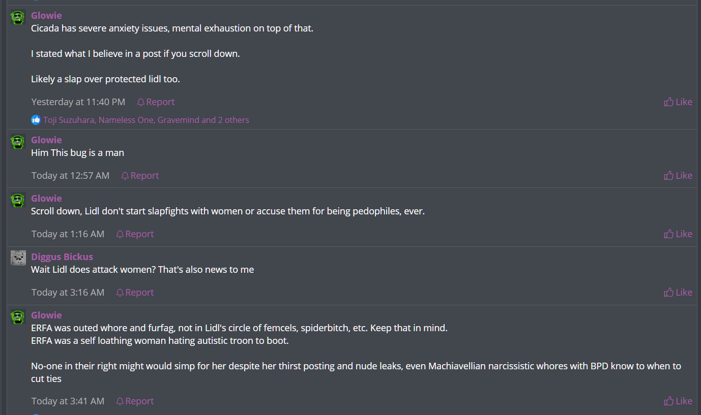Click Glowie's avatar on the ERFA comment
Viewport: 701px width, 415px height.
(18, 317)
